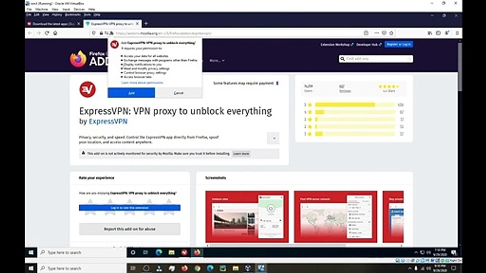Open VirtualBox Machine menu

click(42, 9)
